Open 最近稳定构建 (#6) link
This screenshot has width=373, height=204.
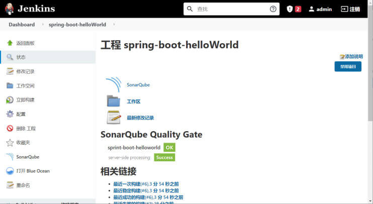pos(146,191)
